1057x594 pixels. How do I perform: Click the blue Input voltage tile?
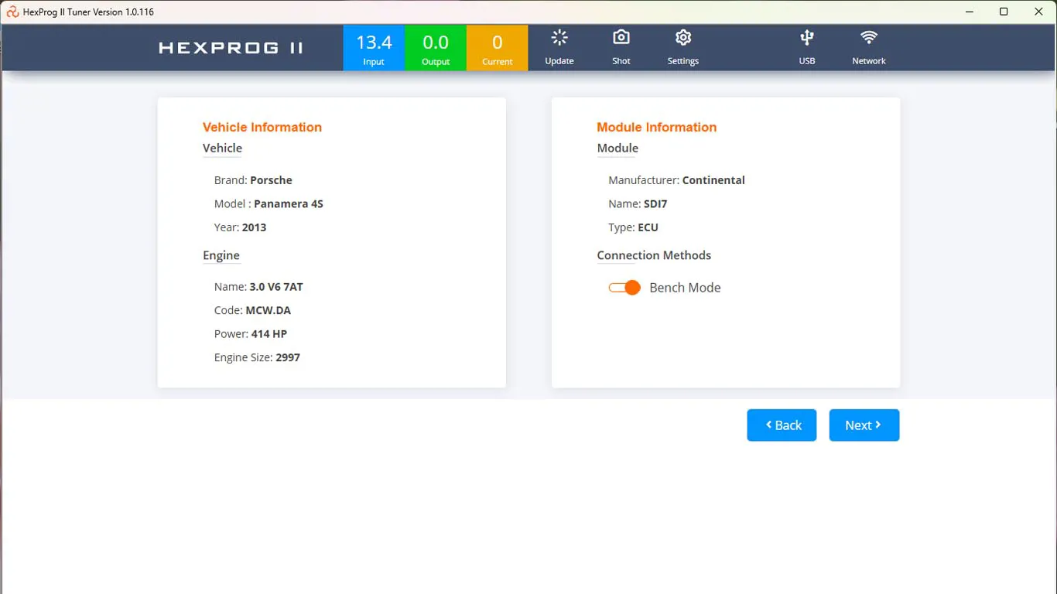click(x=374, y=48)
